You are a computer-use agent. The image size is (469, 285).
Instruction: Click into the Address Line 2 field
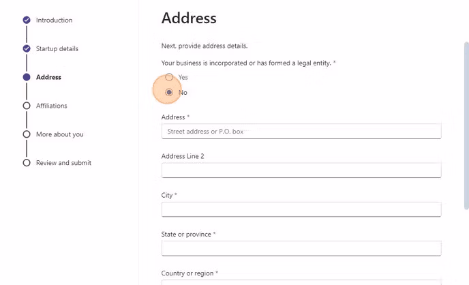(x=301, y=170)
